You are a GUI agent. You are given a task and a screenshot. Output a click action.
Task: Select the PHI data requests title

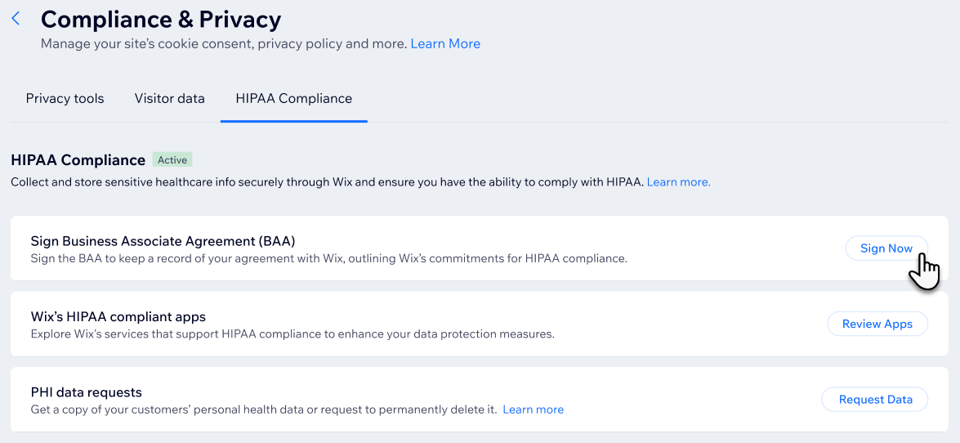click(87, 392)
